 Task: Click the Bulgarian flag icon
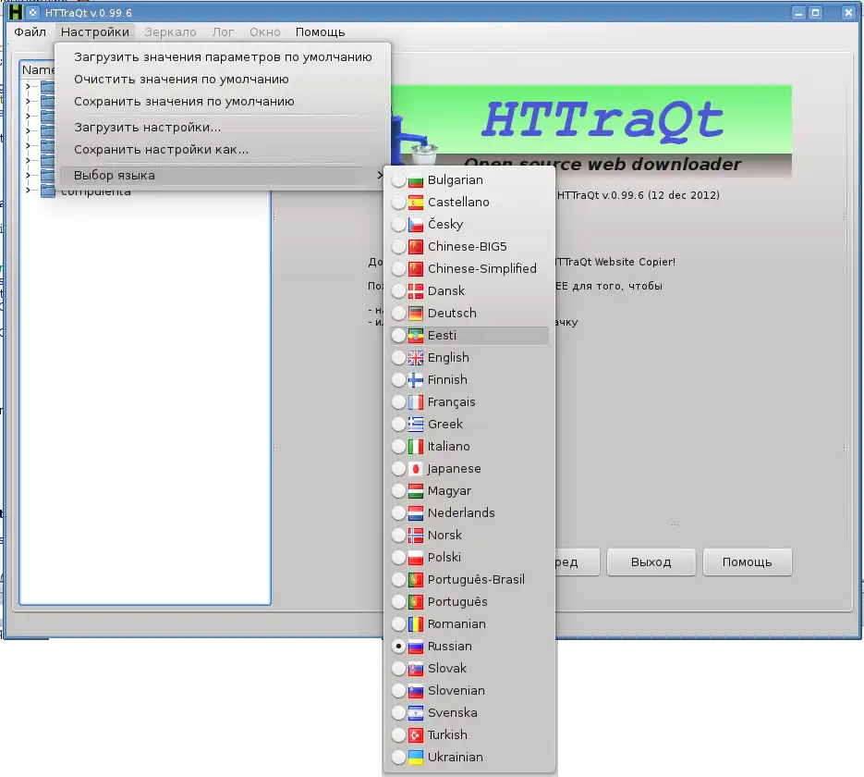click(416, 180)
